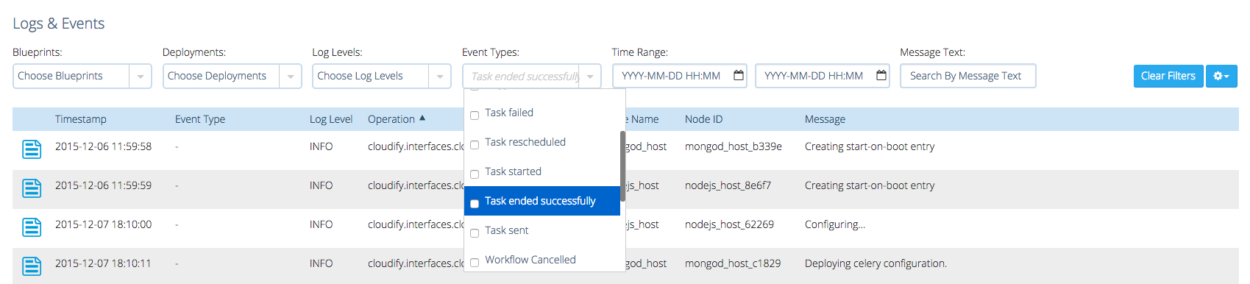The width and height of the screenshot is (1250, 284).
Task: Open calendar picker for start time
Action: (739, 76)
